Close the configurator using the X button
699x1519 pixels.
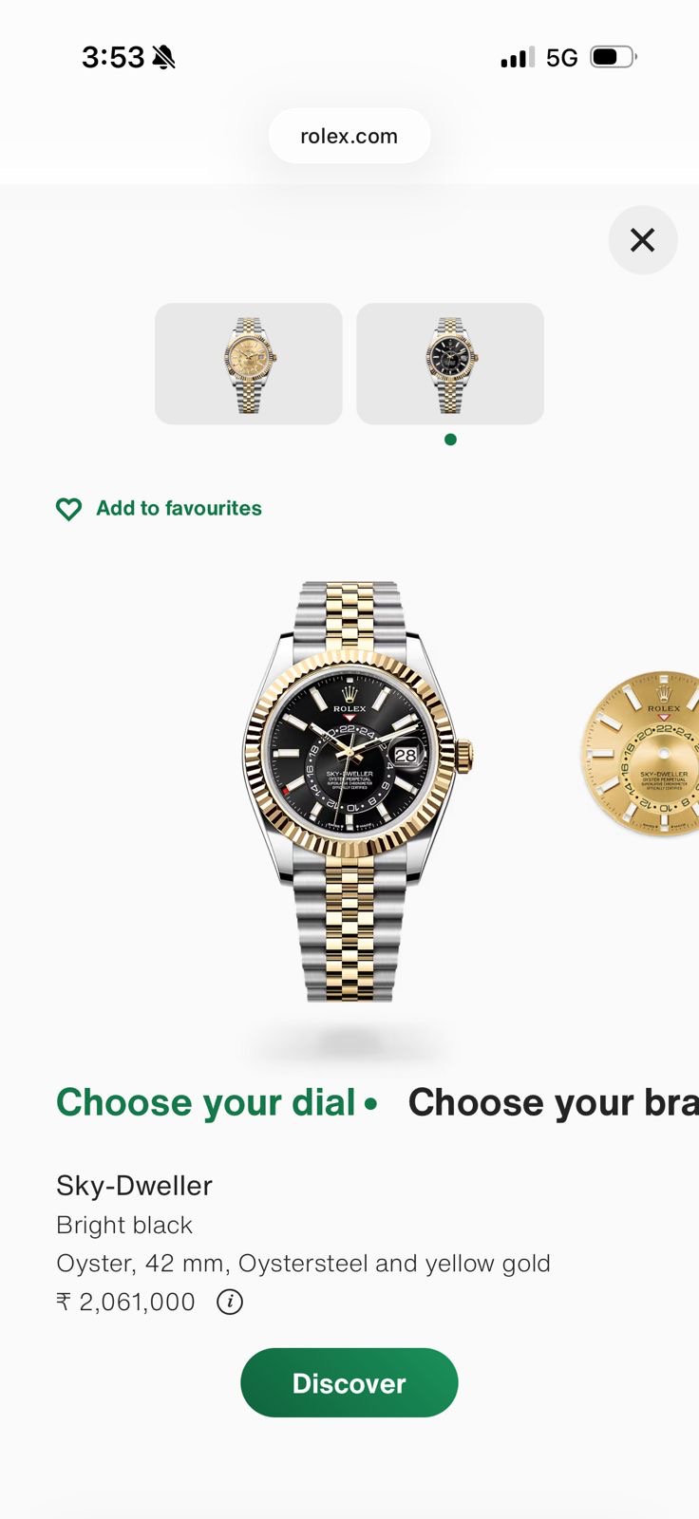(x=643, y=240)
